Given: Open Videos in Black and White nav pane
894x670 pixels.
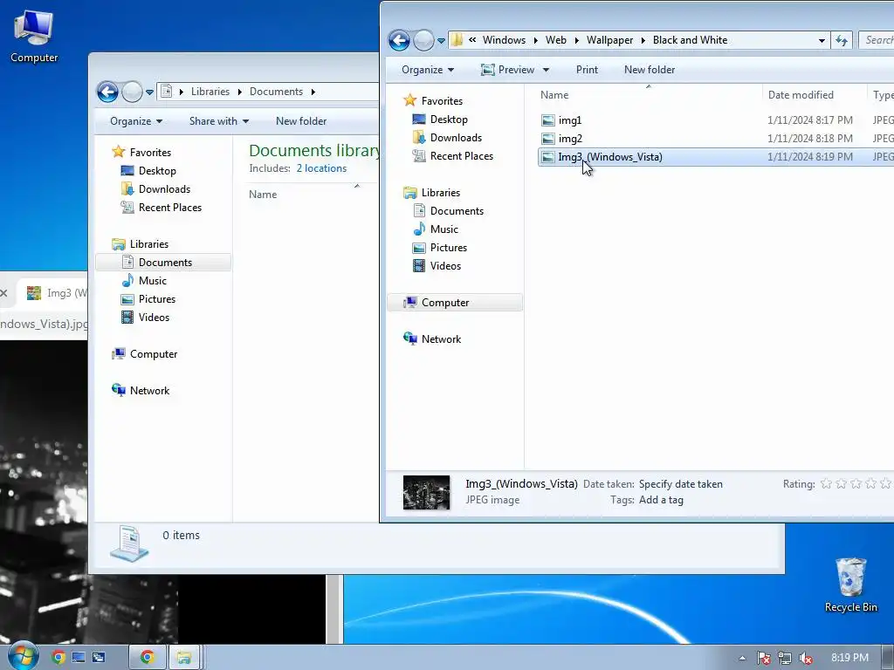Looking at the screenshot, I should coord(445,265).
